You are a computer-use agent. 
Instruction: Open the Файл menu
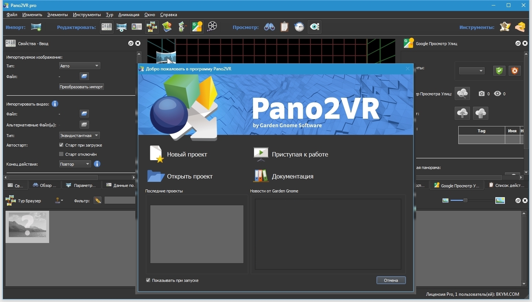[12, 15]
